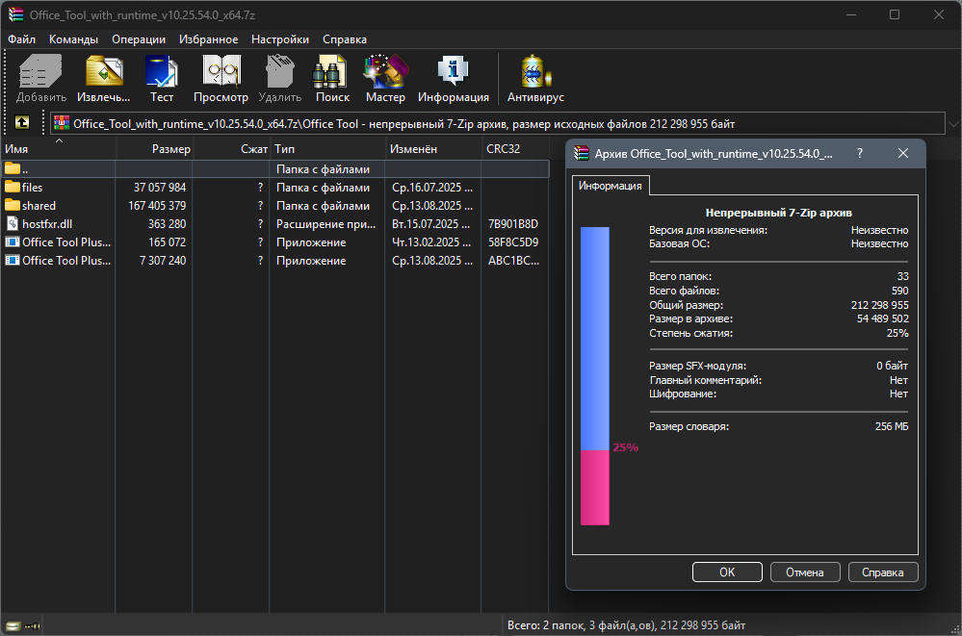This screenshot has height=636, width=962.
Task: Select the hostfxr.dll file name
Action: 47,224
